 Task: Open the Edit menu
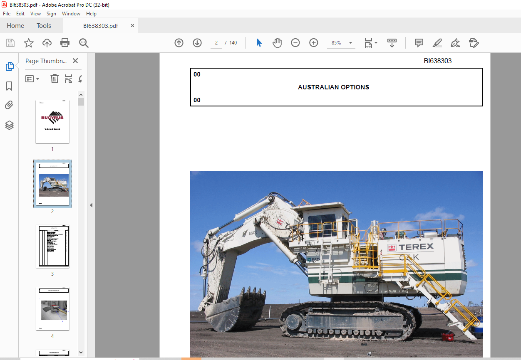pos(20,14)
